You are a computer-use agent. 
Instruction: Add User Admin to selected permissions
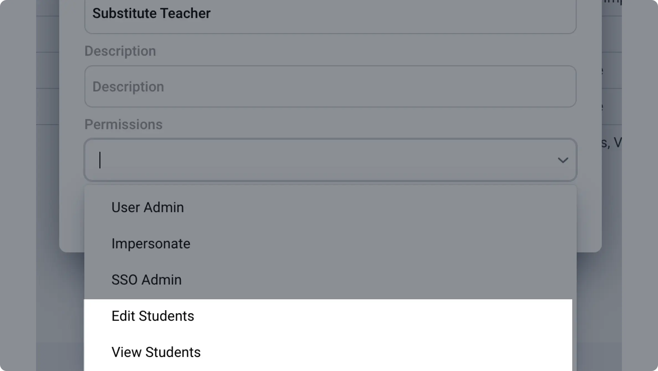coord(147,207)
